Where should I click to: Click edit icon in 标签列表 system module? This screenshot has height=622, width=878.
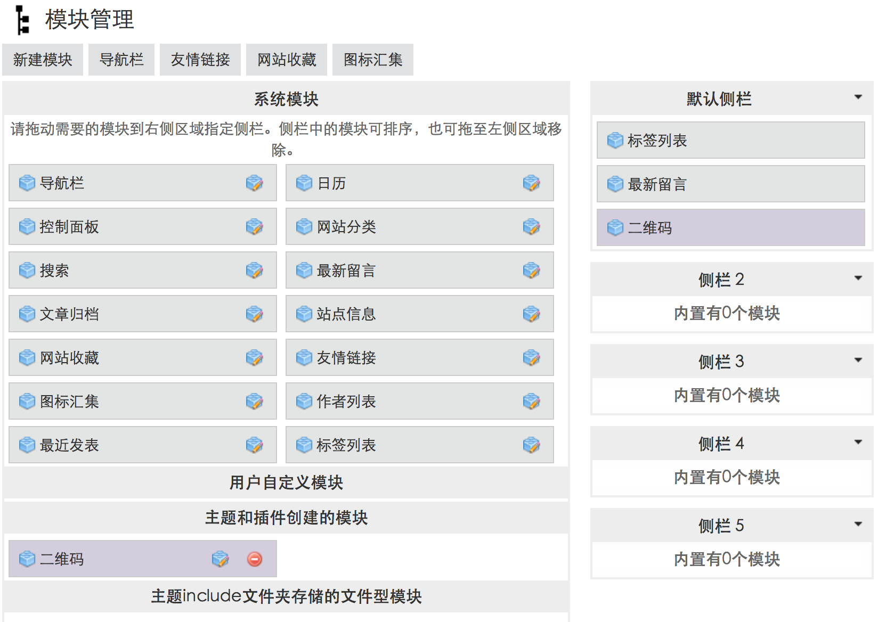[532, 445]
